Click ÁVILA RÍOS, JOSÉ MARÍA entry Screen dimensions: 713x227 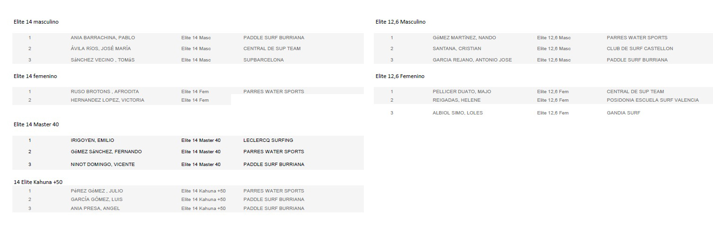pyautogui.click(x=101, y=49)
